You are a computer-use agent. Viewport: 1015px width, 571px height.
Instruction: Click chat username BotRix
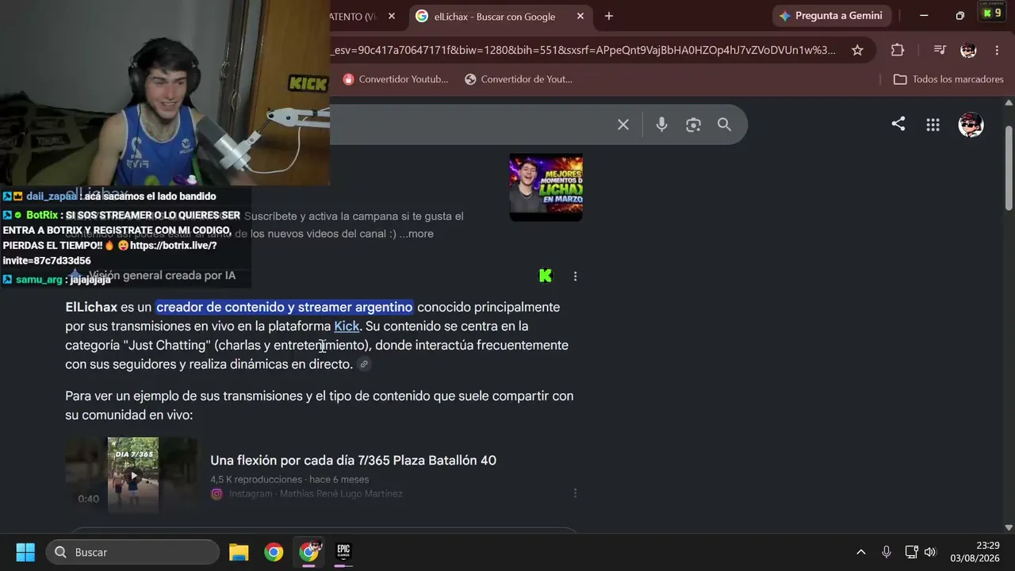[x=42, y=215]
